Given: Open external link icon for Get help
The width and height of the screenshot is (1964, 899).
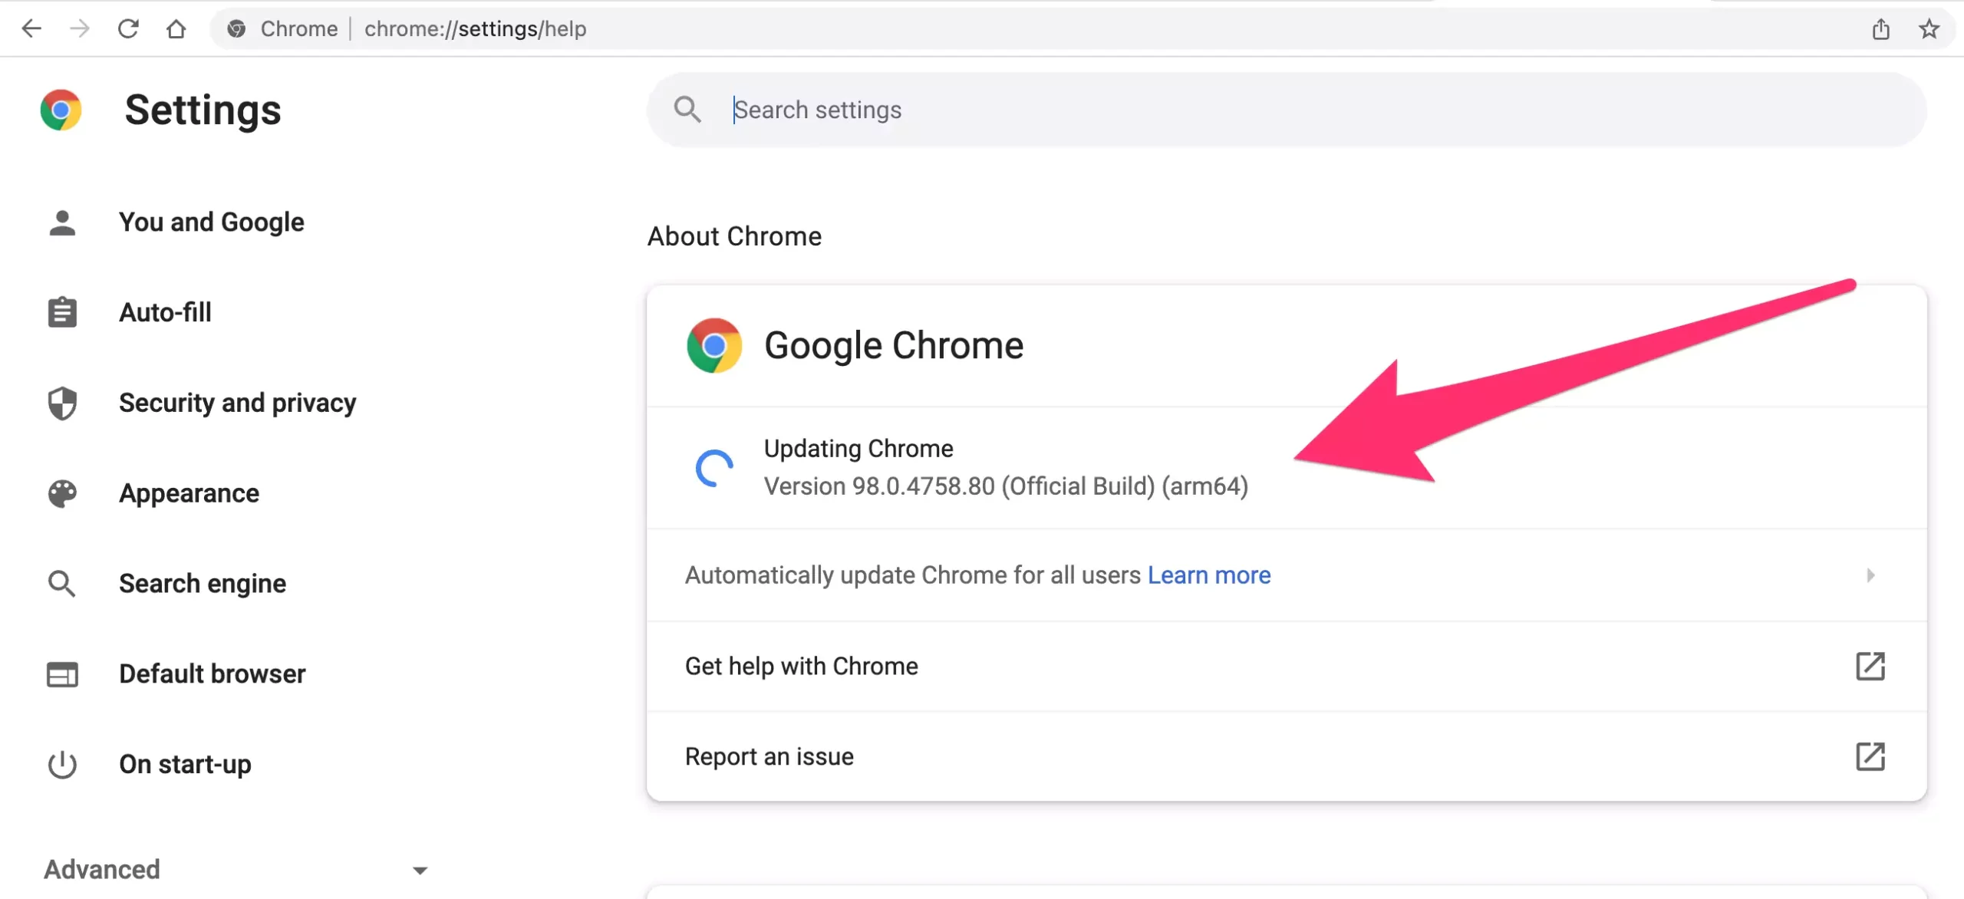Looking at the screenshot, I should (1870, 666).
